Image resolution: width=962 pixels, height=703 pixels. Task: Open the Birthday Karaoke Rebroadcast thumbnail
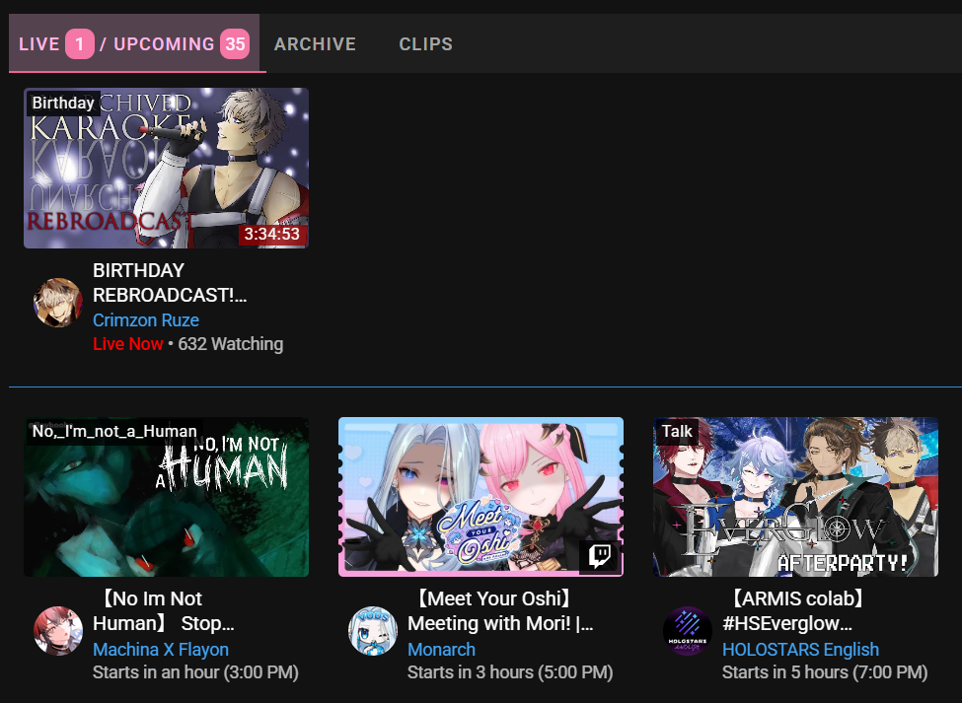click(x=167, y=168)
